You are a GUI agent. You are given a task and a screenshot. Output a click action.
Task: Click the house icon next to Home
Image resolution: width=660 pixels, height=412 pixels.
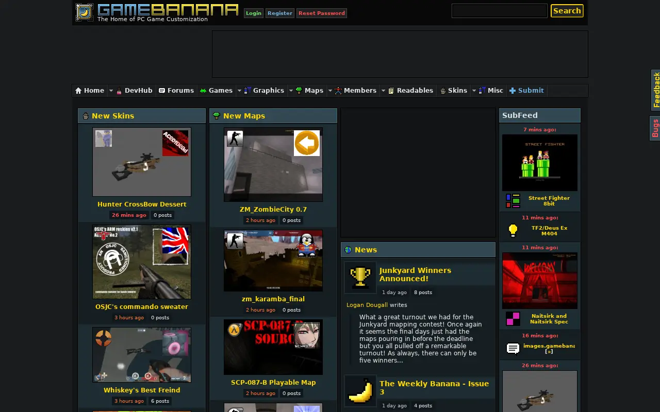(78, 91)
